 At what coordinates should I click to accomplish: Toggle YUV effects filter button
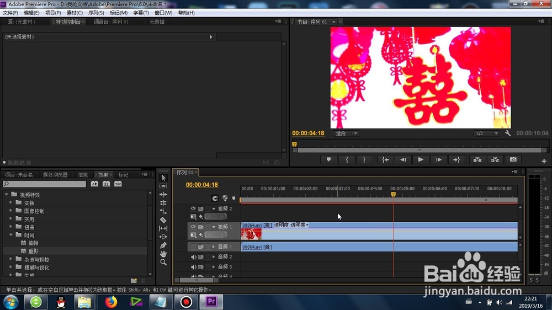coord(118,184)
